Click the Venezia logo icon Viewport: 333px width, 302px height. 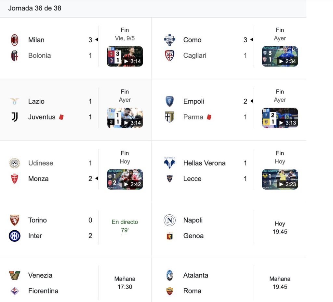tap(14, 275)
